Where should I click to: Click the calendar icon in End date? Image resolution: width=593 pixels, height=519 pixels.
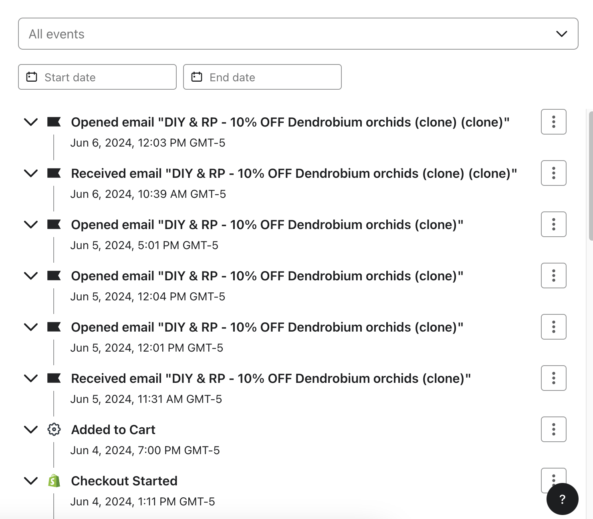(197, 77)
